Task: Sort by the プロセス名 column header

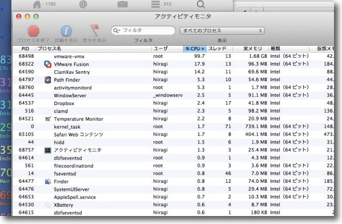Action: pos(94,49)
